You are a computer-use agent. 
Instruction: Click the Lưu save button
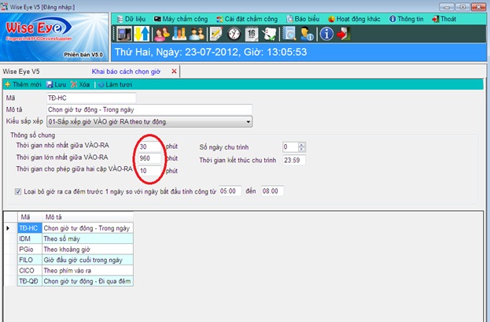pyautogui.click(x=57, y=84)
